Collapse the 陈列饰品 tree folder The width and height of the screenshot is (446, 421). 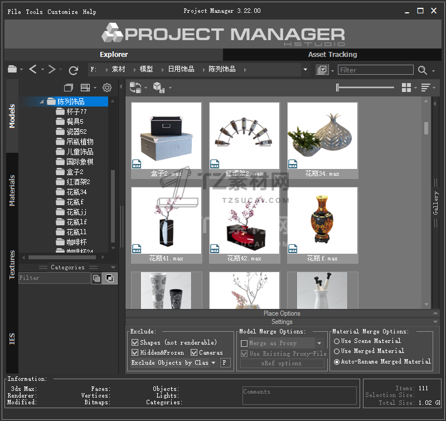coord(42,101)
